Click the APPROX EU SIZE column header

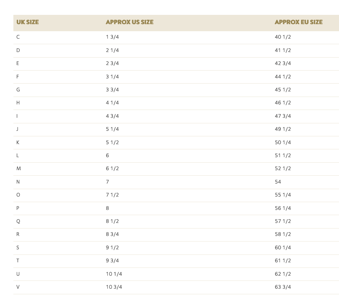click(x=298, y=22)
